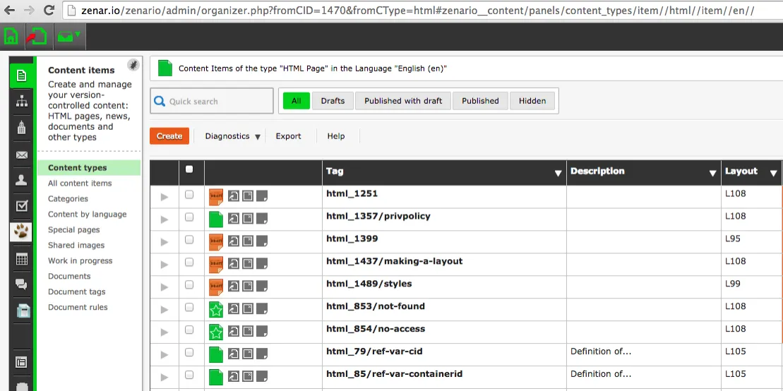783x391 pixels.
Task: Toggle the select-all checkbox in table header
Action: coord(189,169)
